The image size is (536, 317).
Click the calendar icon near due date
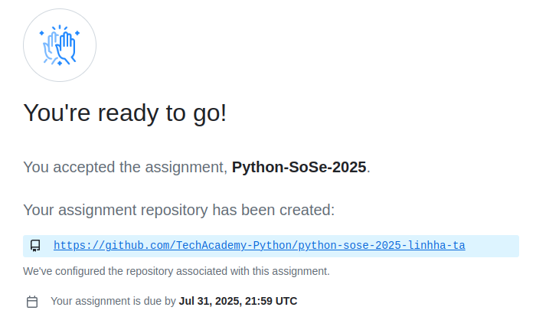point(32,302)
